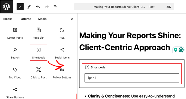Toggle the block inserter closed
This screenshot has height=99, width=186.
[x=20, y=7]
